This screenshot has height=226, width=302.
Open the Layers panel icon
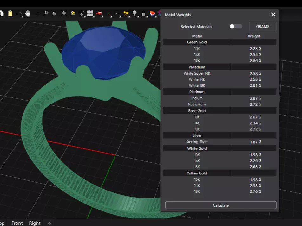(152, 13)
